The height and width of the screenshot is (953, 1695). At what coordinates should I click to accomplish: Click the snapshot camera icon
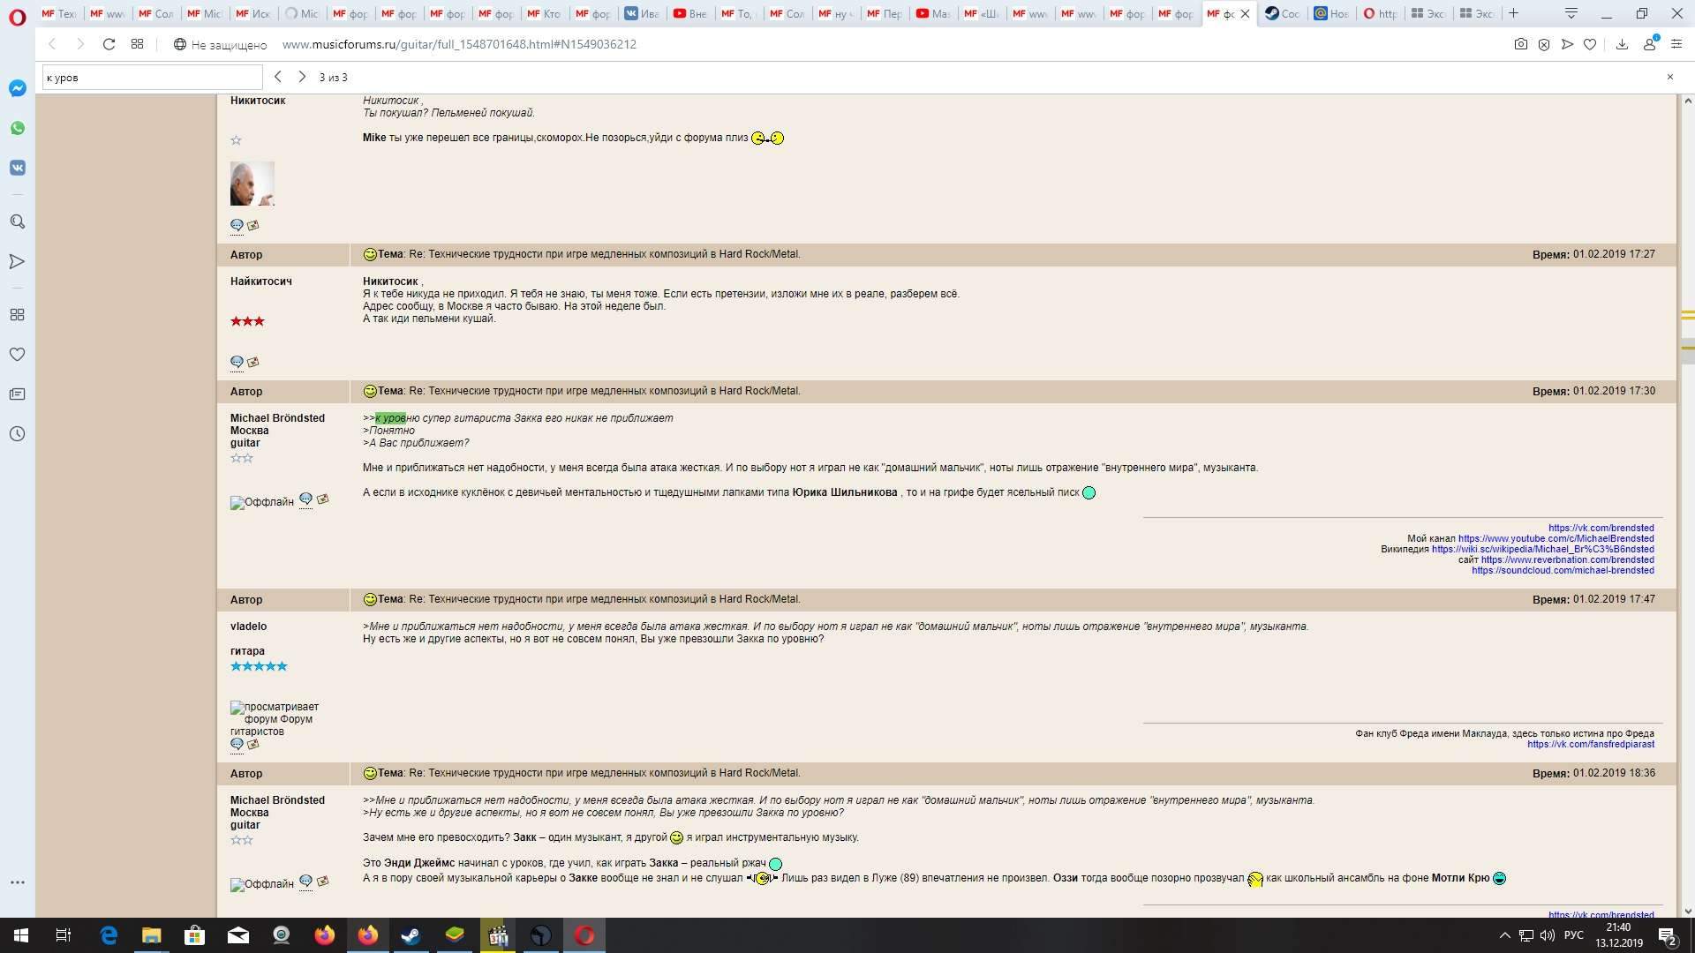(x=1520, y=44)
